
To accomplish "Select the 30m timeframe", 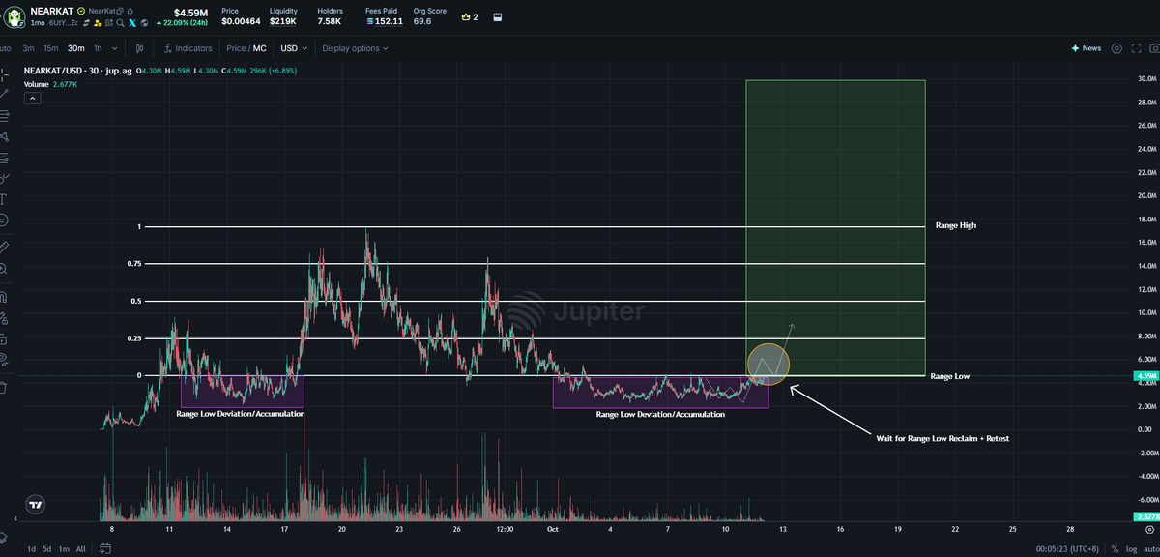I will [75, 47].
